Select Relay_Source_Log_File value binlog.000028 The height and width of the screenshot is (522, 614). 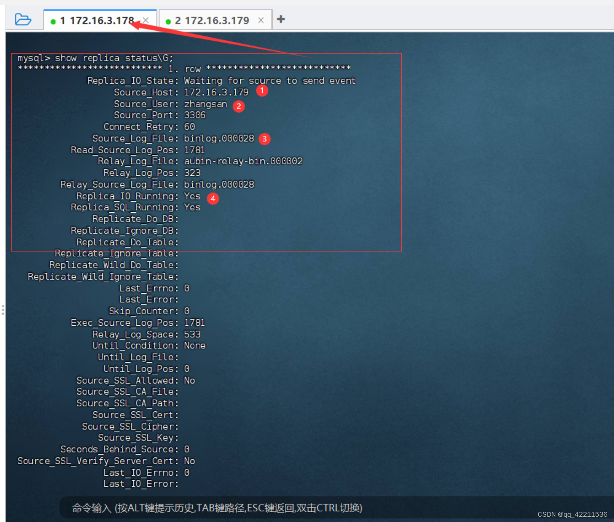click(219, 184)
